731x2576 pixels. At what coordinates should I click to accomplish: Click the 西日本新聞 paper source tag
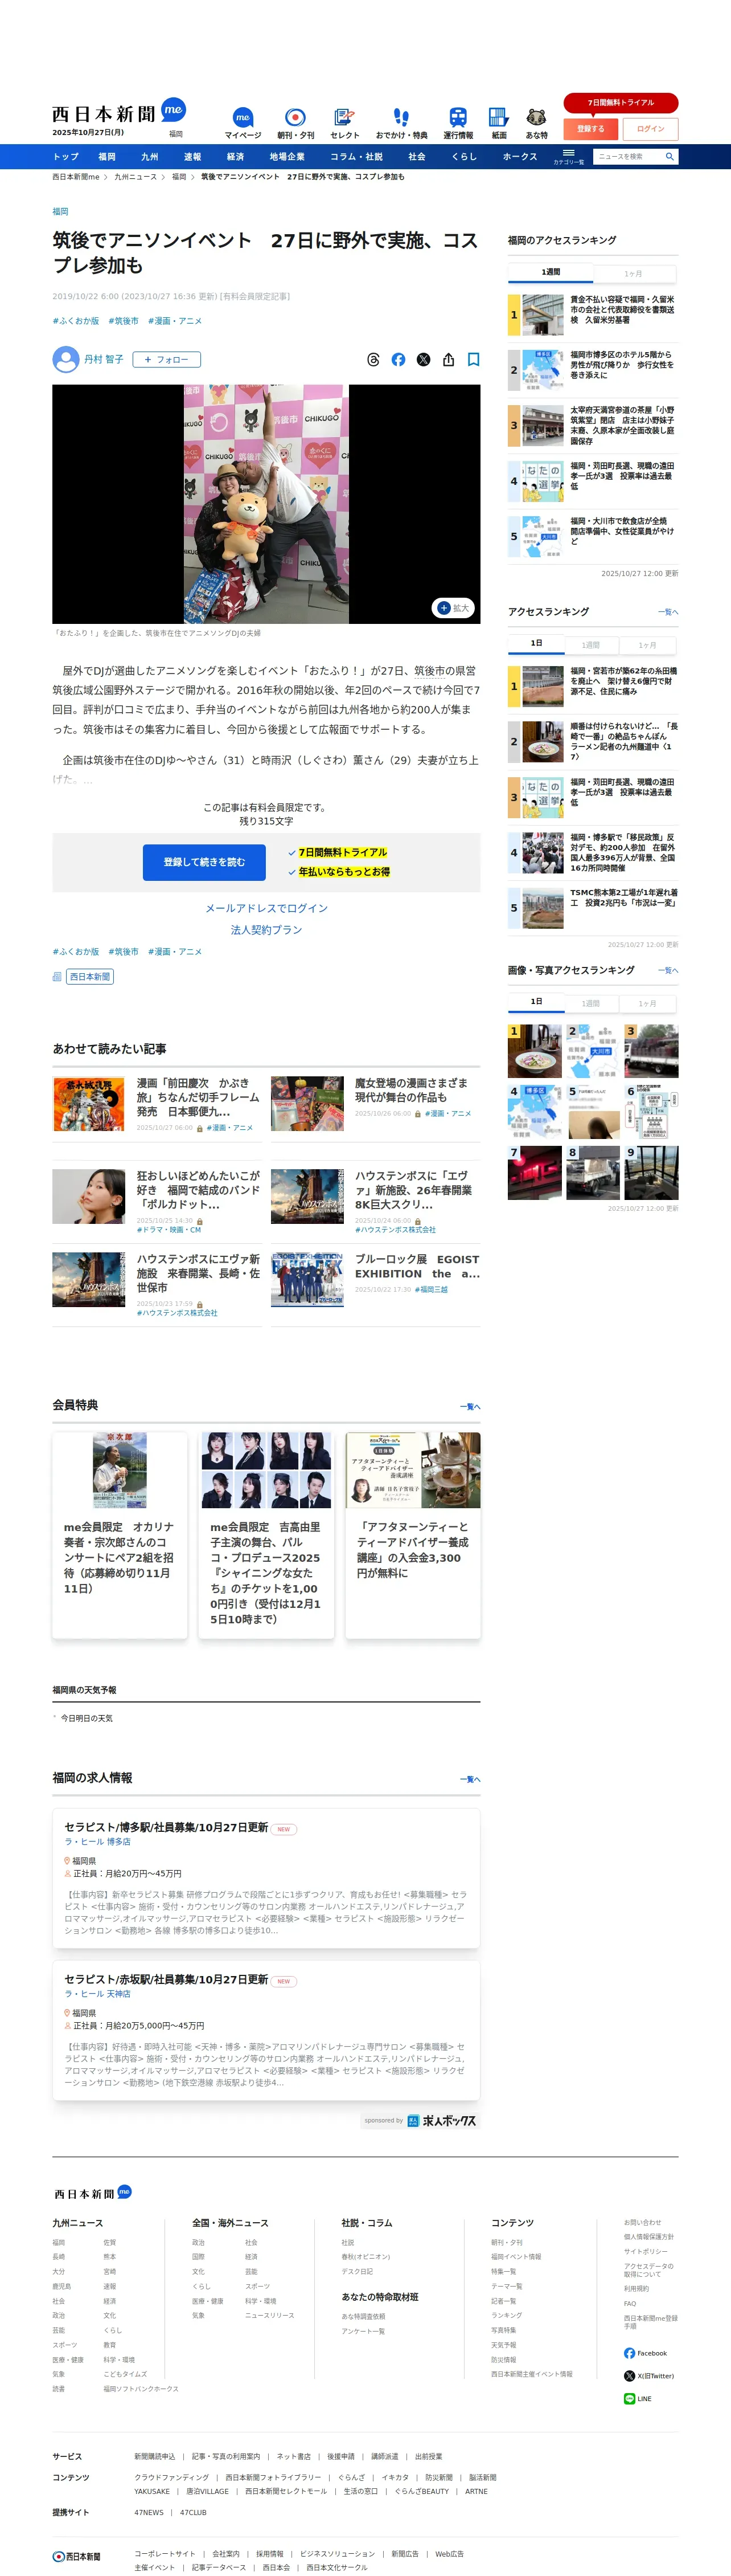click(x=90, y=976)
